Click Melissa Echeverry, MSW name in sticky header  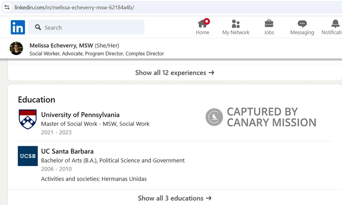pos(61,45)
